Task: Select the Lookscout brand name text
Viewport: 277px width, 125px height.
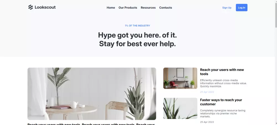Action: (45, 7)
